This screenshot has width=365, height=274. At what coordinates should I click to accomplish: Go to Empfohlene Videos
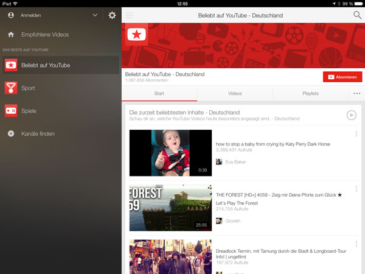click(45, 35)
